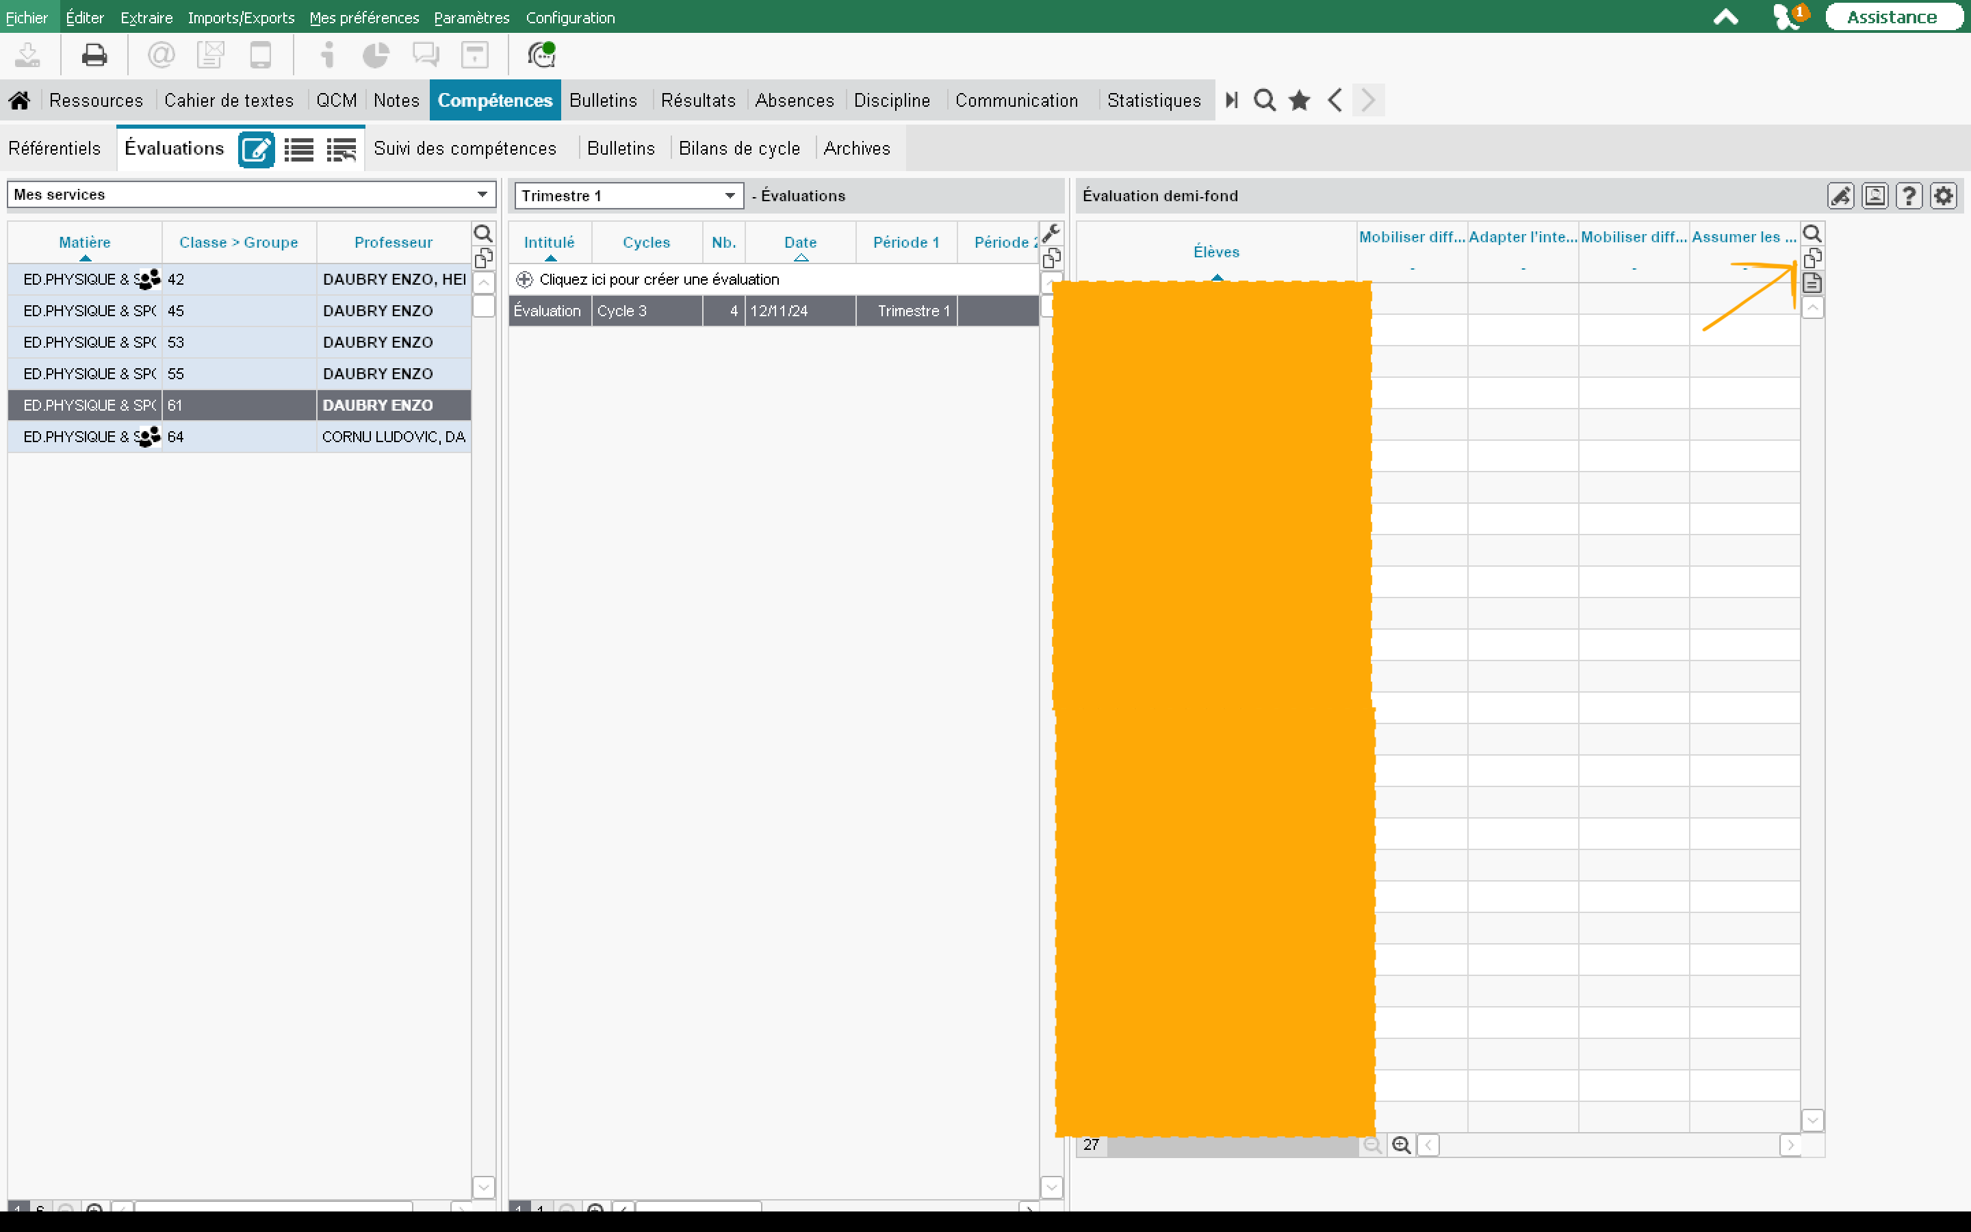Open the Référentiels sub-tab

click(55, 149)
